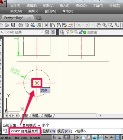Open the Layer Properties Manager icon

(x=62, y=32)
